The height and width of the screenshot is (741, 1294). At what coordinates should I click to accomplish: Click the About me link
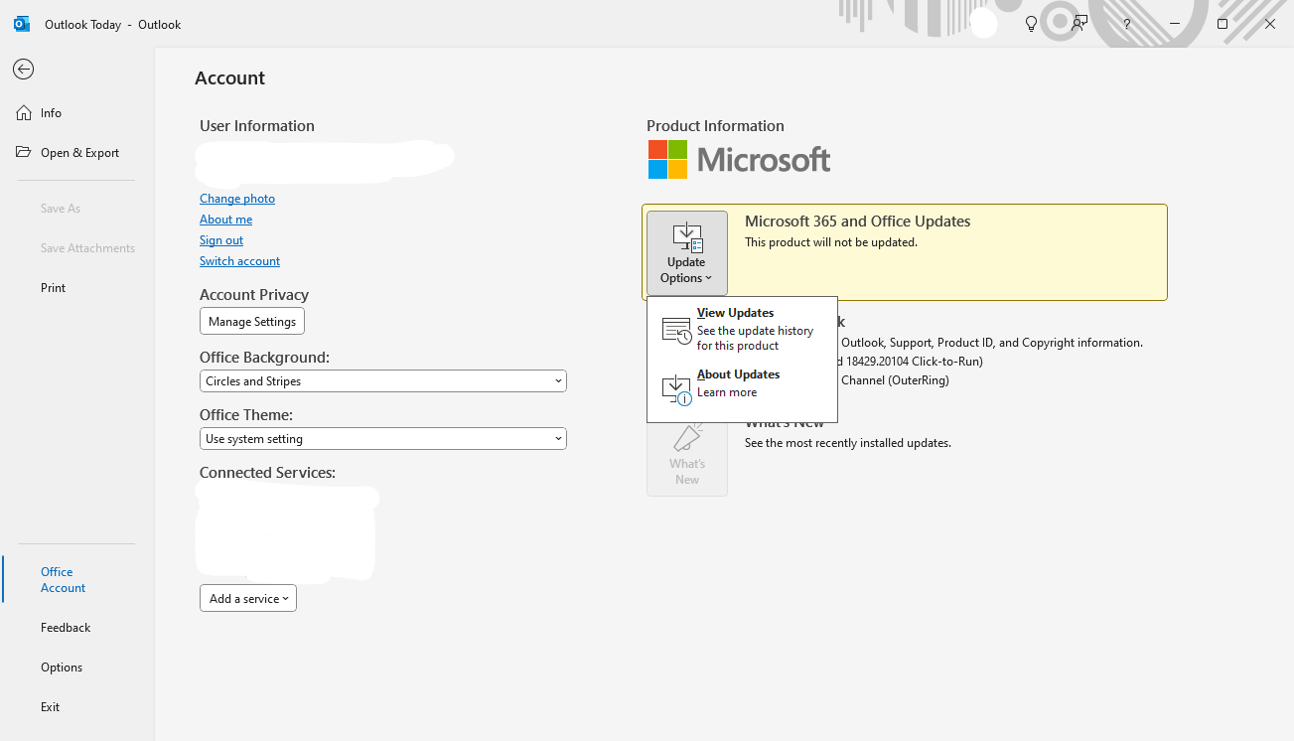pyautogui.click(x=226, y=220)
